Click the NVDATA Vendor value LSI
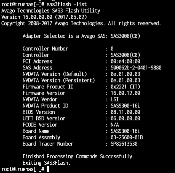Screen dimensions: 175x173 (115, 100)
